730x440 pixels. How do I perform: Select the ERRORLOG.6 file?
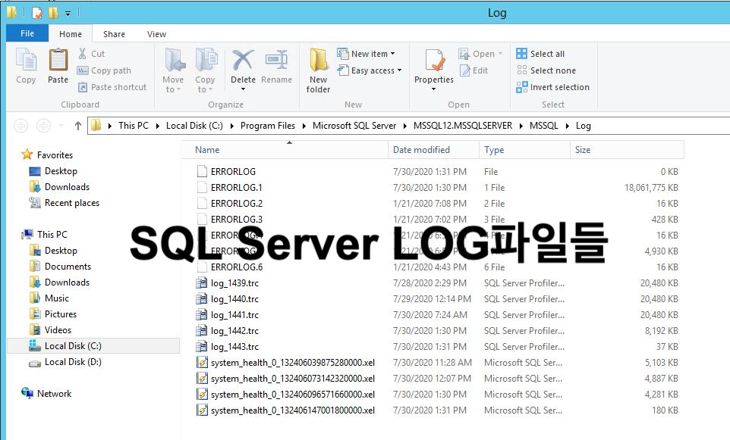(x=237, y=267)
